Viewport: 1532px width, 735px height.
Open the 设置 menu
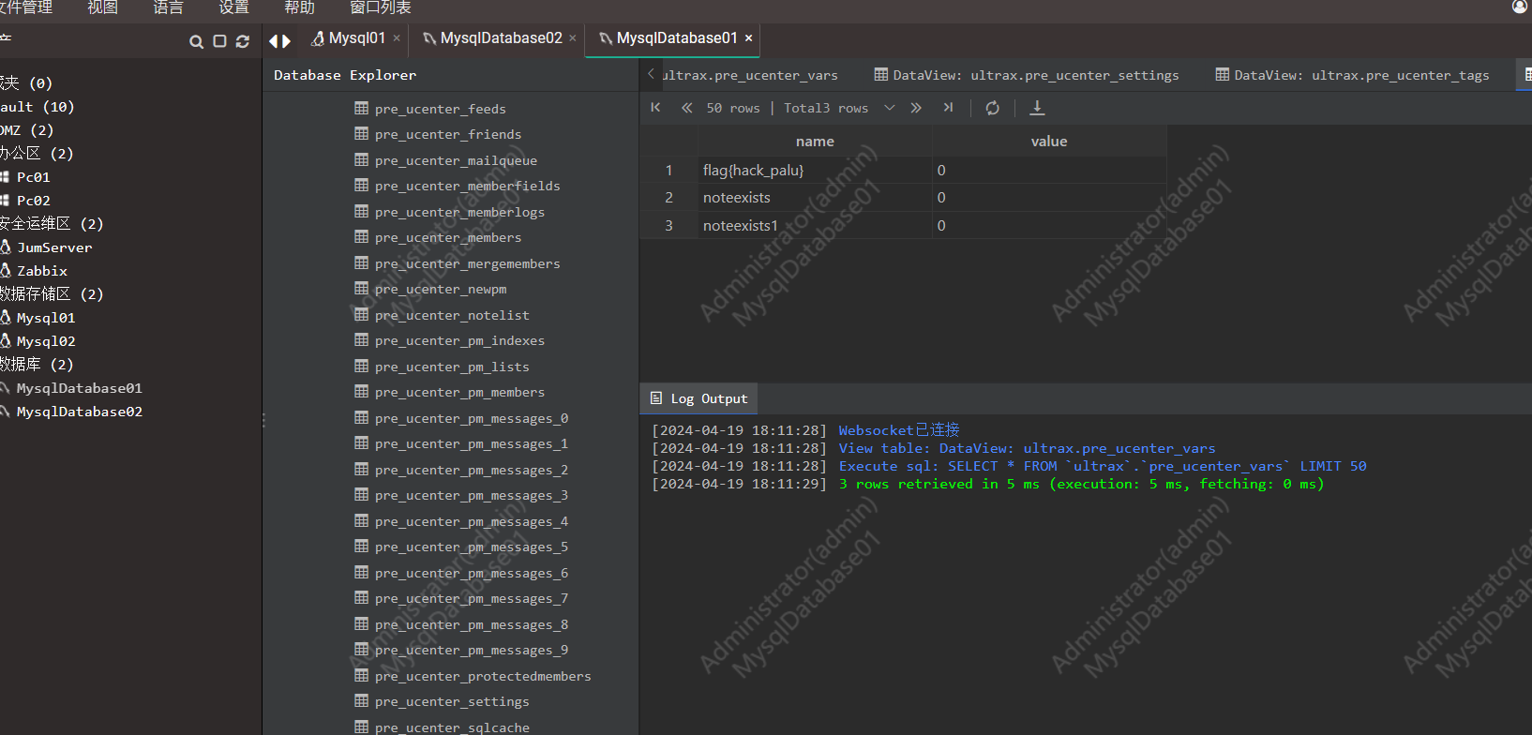point(233,7)
